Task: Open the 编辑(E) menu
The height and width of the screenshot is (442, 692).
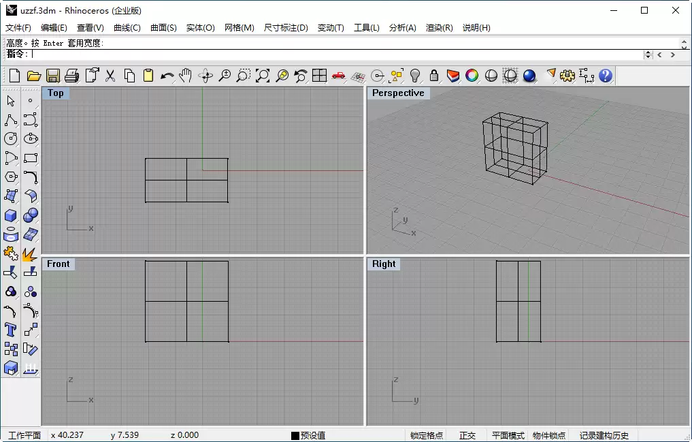Action: coord(54,28)
